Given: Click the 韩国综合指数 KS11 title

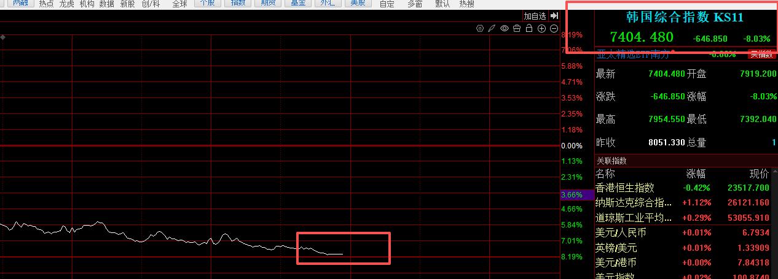Looking at the screenshot, I should pyautogui.click(x=685, y=17).
